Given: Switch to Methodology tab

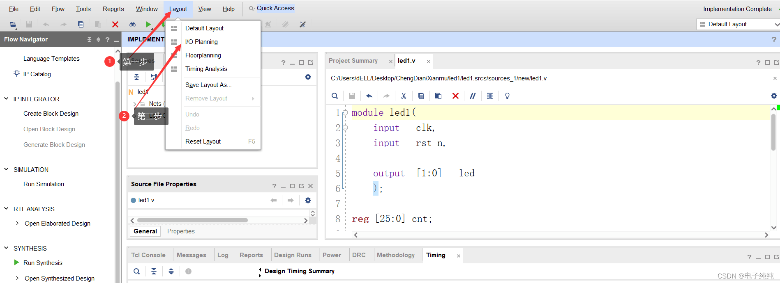Looking at the screenshot, I should [x=396, y=255].
